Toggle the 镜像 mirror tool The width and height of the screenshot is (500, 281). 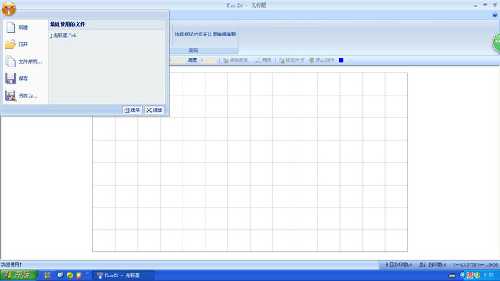coord(264,60)
